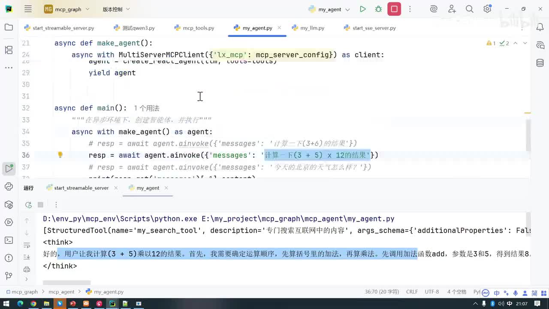Close start_streamable_server run tab
The image size is (549, 309).
[x=116, y=188]
